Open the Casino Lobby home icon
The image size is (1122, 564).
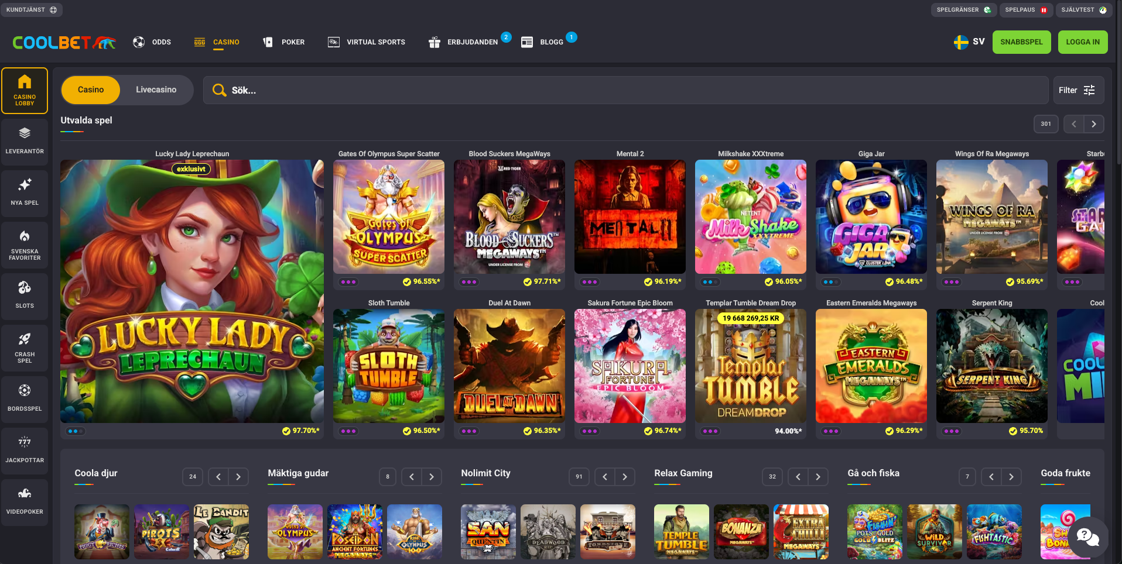tap(25, 90)
